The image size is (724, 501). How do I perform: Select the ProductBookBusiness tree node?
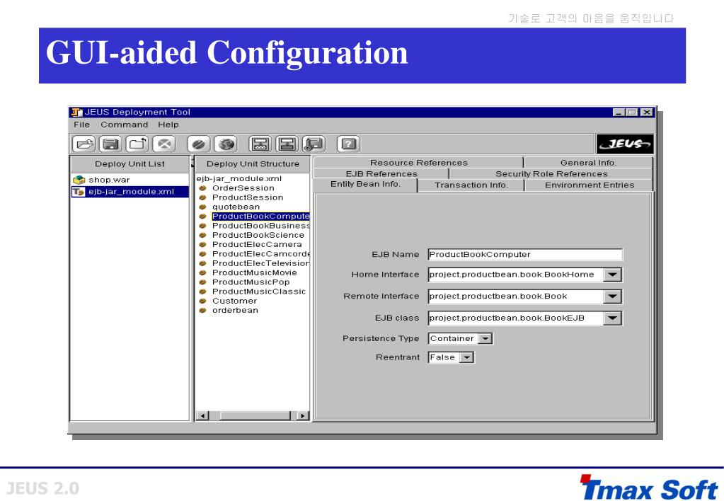260,226
